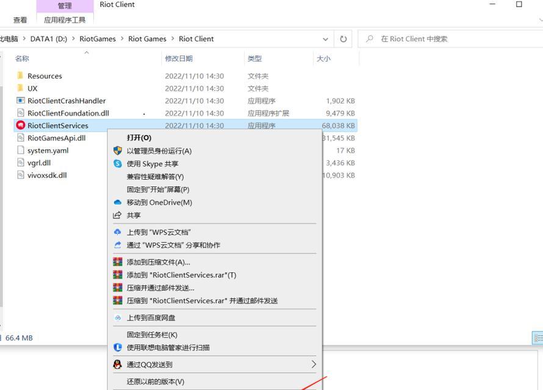Screen dimensions: 543x390
Task: Click WinRAR icon beside 压缩并通过邮件发送...
Action: pyautogui.click(x=118, y=287)
